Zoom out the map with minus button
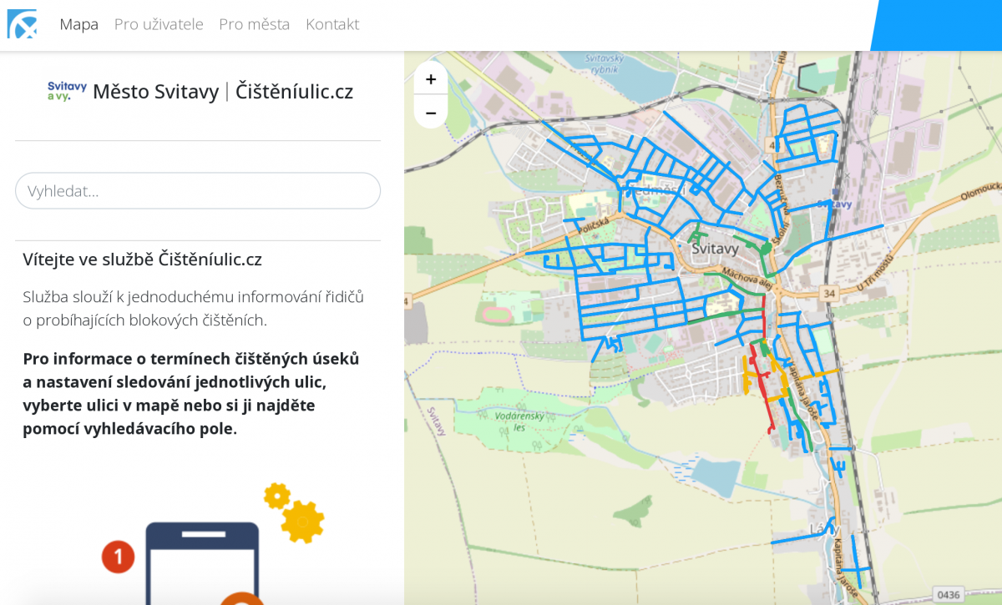1002x605 pixels. click(x=431, y=112)
